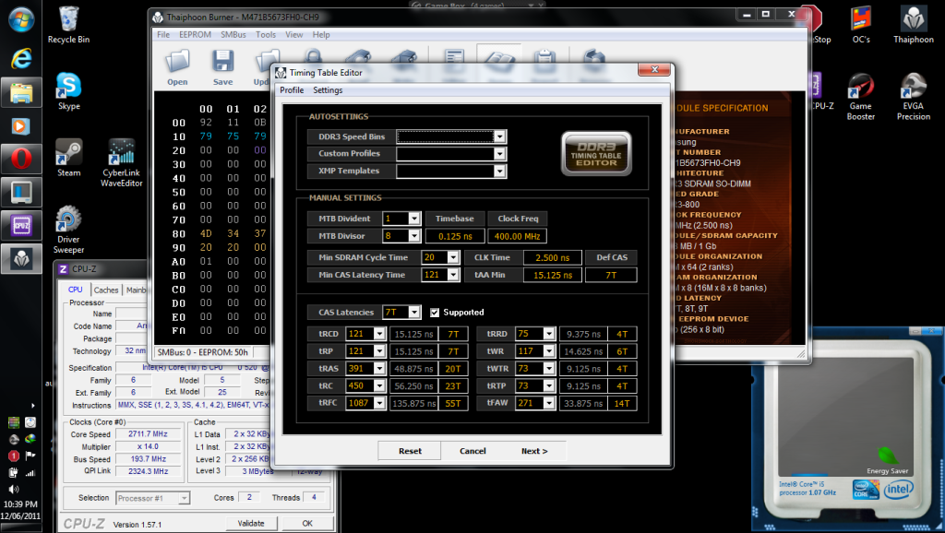Open the DDR3 Speed Bins dropdown
This screenshot has width=945, height=533.
[x=499, y=136]
